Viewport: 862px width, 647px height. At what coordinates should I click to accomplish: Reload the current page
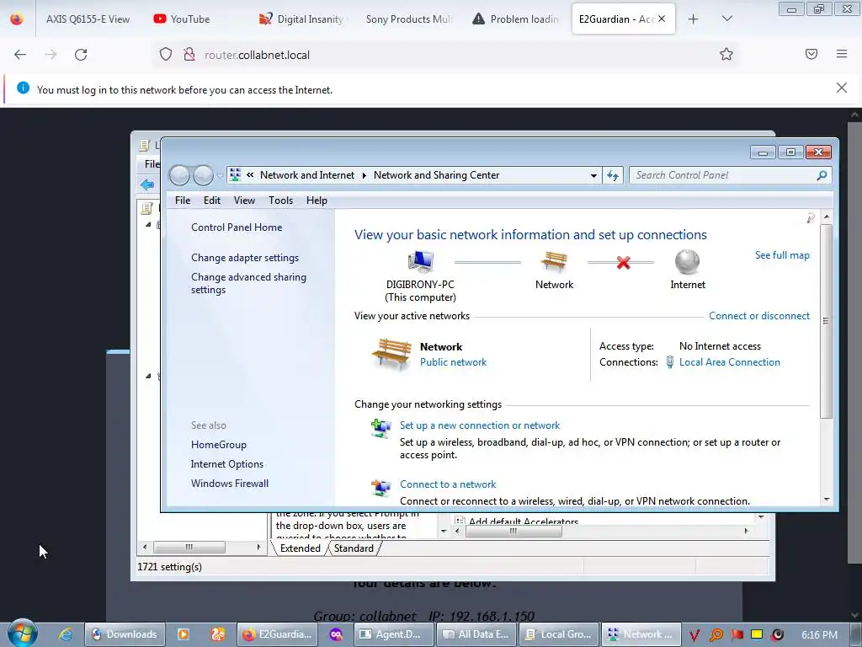81,55
